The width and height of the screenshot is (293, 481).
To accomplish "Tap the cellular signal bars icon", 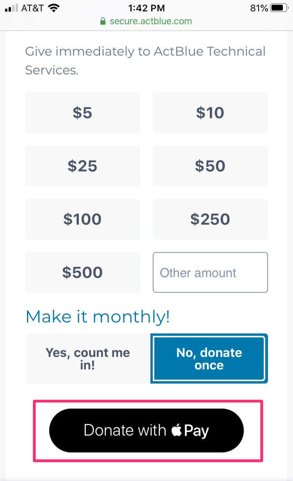I will (x=11, y=8).
